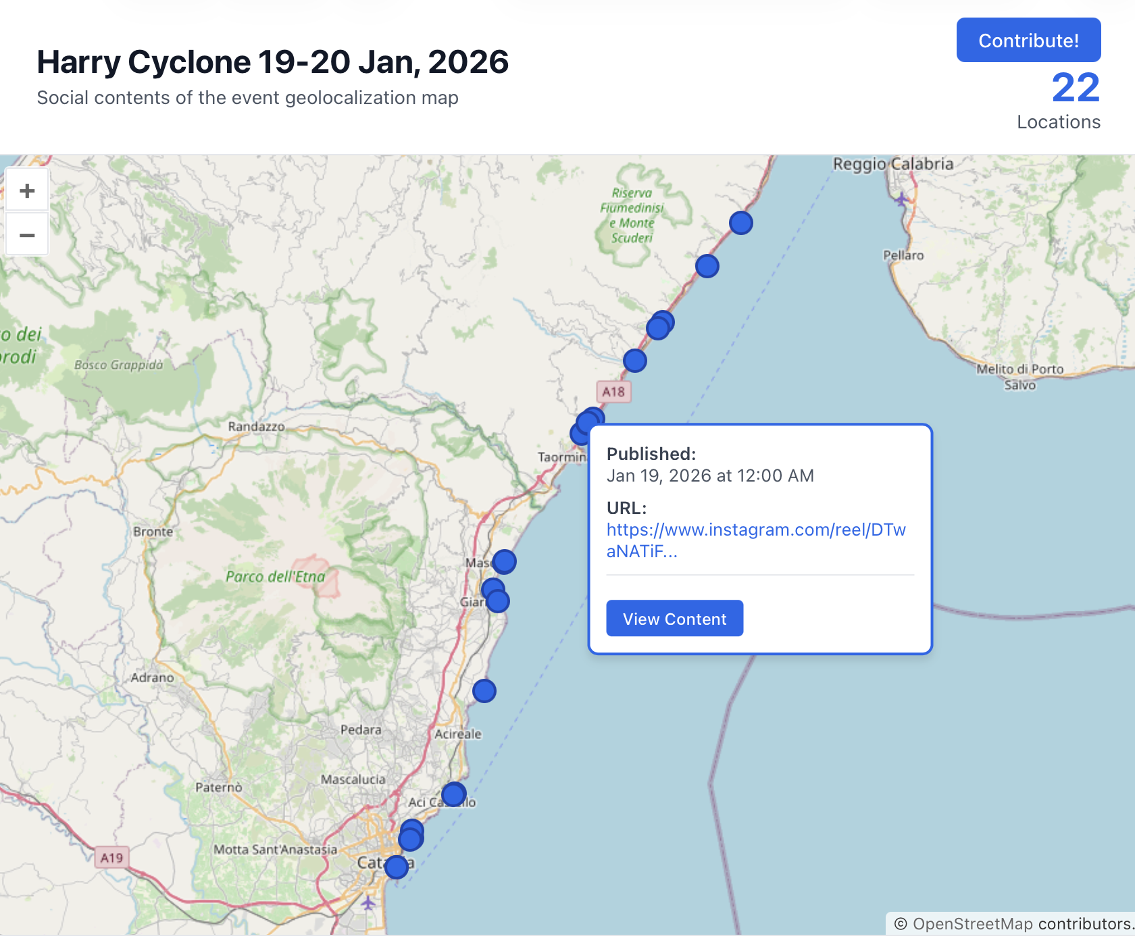Select the second northernmost blue marker

click(707, 266)
